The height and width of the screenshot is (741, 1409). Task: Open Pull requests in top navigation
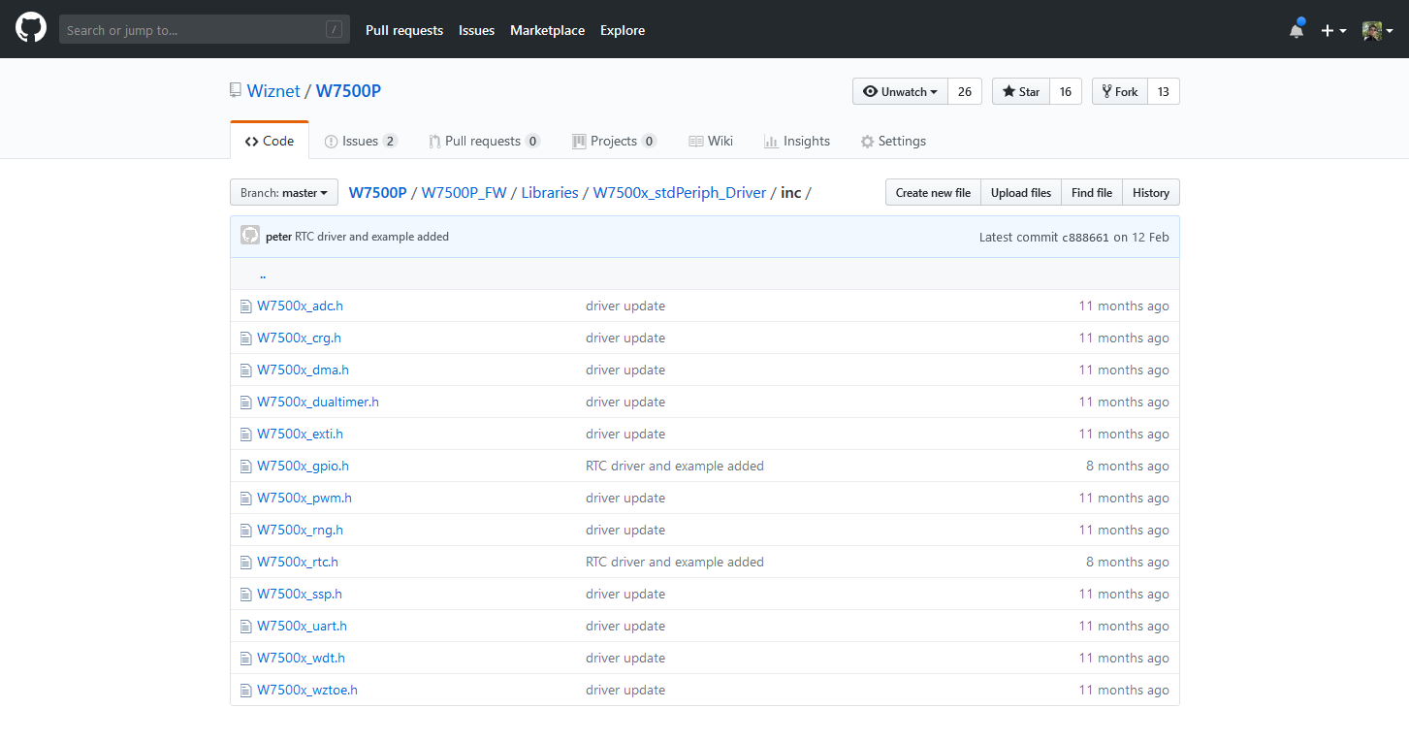point(404,30)
